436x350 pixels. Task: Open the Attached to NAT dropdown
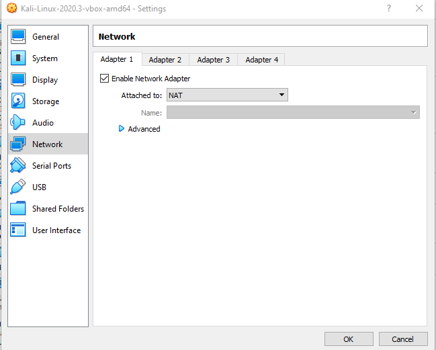(227, 95)
